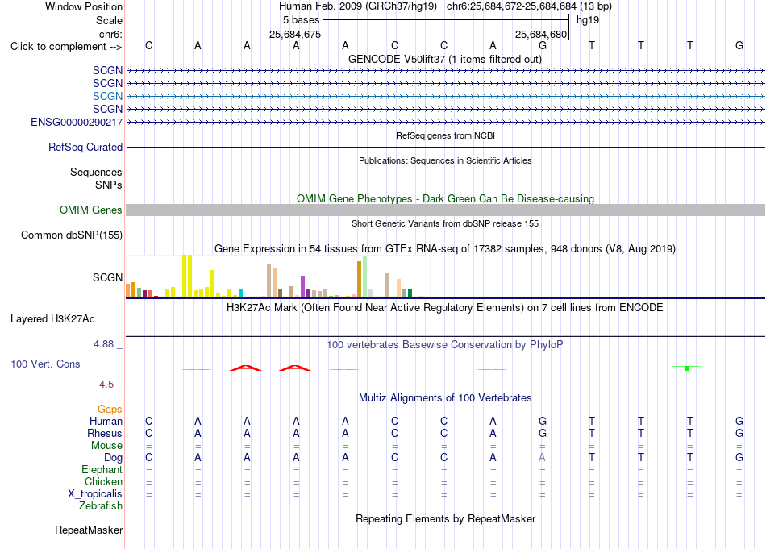Open OMIM Gene Phenotypes track title

[x=445, y=199]
